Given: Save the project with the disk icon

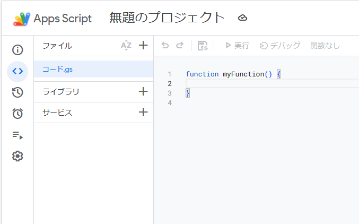Looking at the screenshot, I should coord(203,46).
